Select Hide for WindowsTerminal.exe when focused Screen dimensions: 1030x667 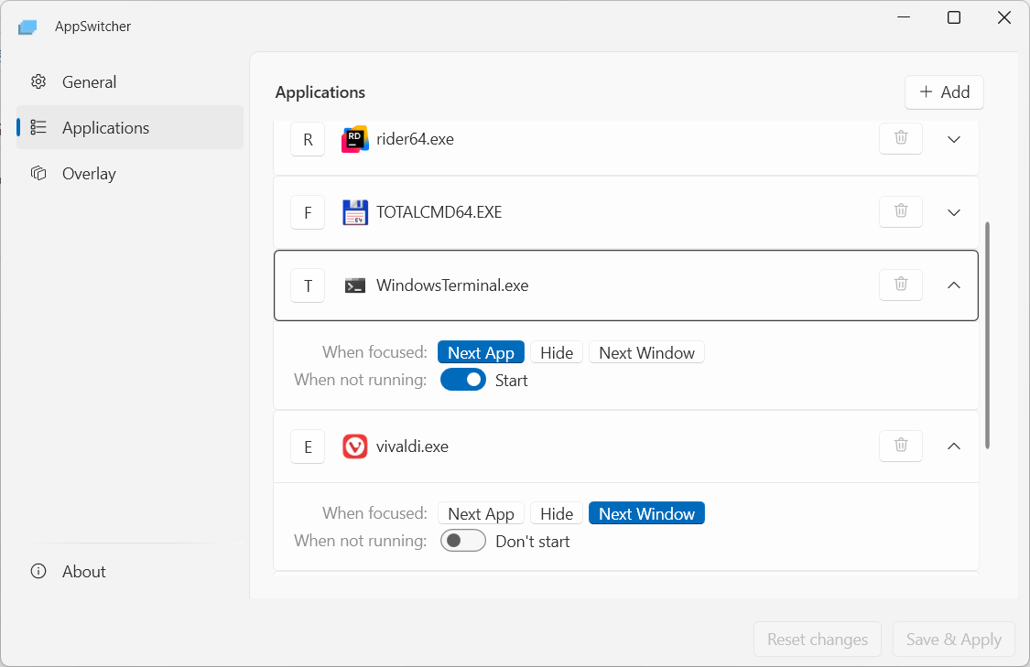[556, 351]
